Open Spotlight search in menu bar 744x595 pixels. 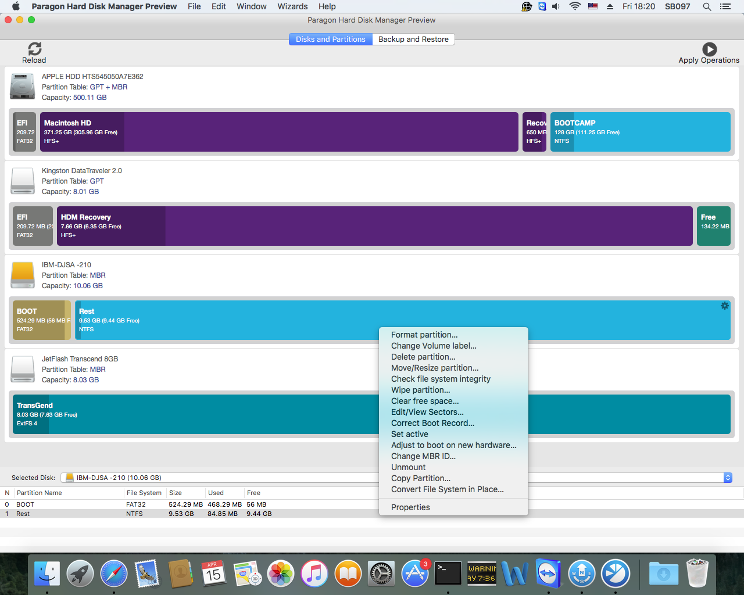[707, 6]
